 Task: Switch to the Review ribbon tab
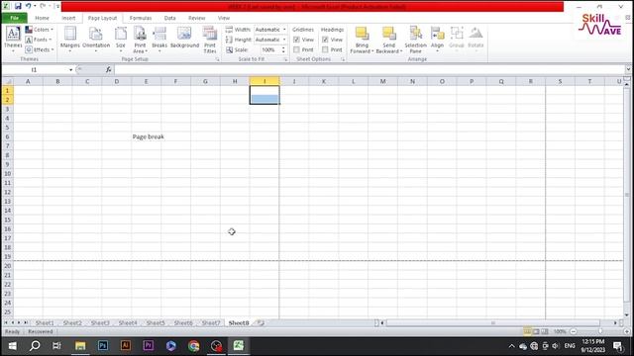point(196,18)
